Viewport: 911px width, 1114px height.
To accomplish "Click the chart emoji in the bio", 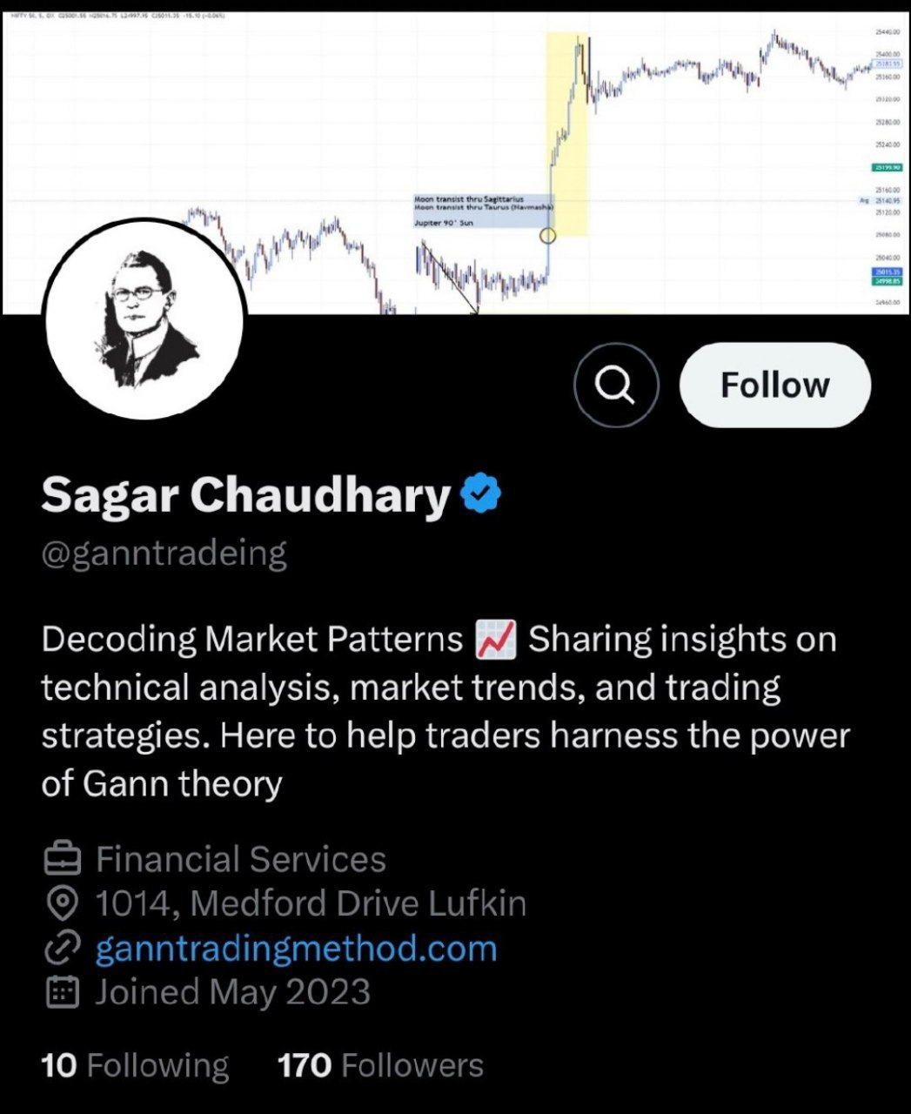I will [496, 640].
